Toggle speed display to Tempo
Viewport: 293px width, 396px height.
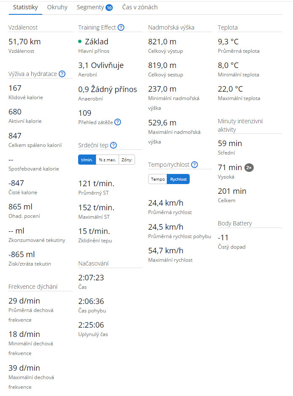pos(157,179)
